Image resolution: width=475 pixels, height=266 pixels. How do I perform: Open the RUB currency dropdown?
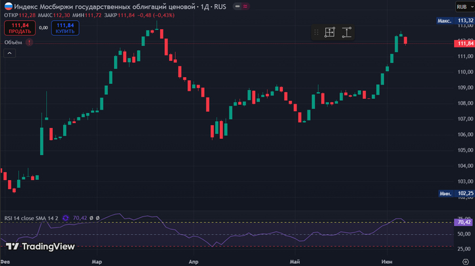click(465, 7)
